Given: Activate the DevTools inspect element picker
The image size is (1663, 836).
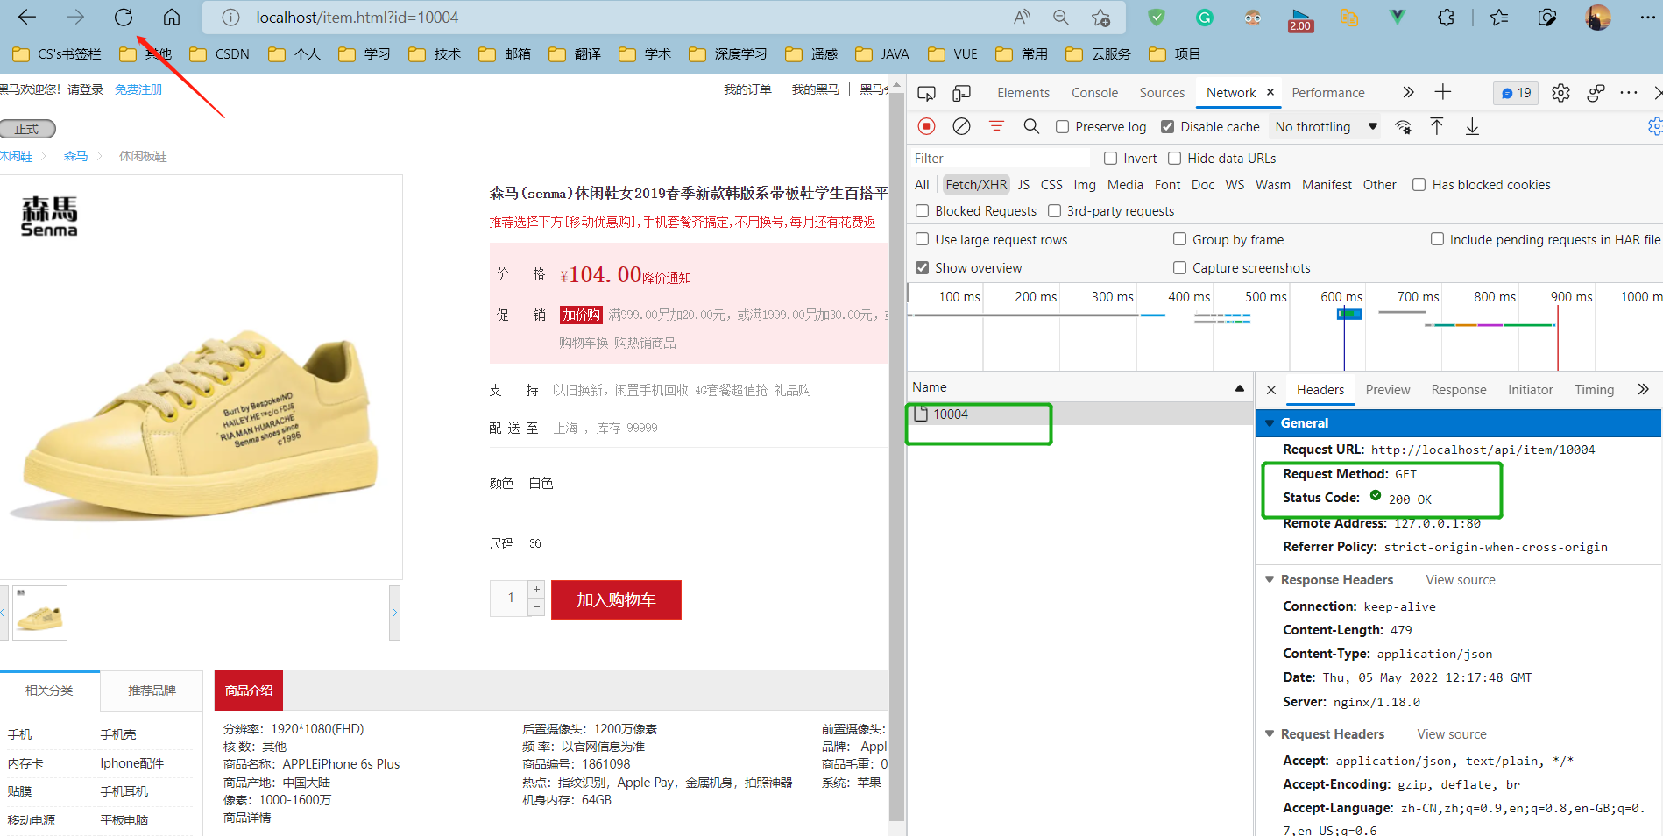Looking at the screenshot, I should [926, 93].
